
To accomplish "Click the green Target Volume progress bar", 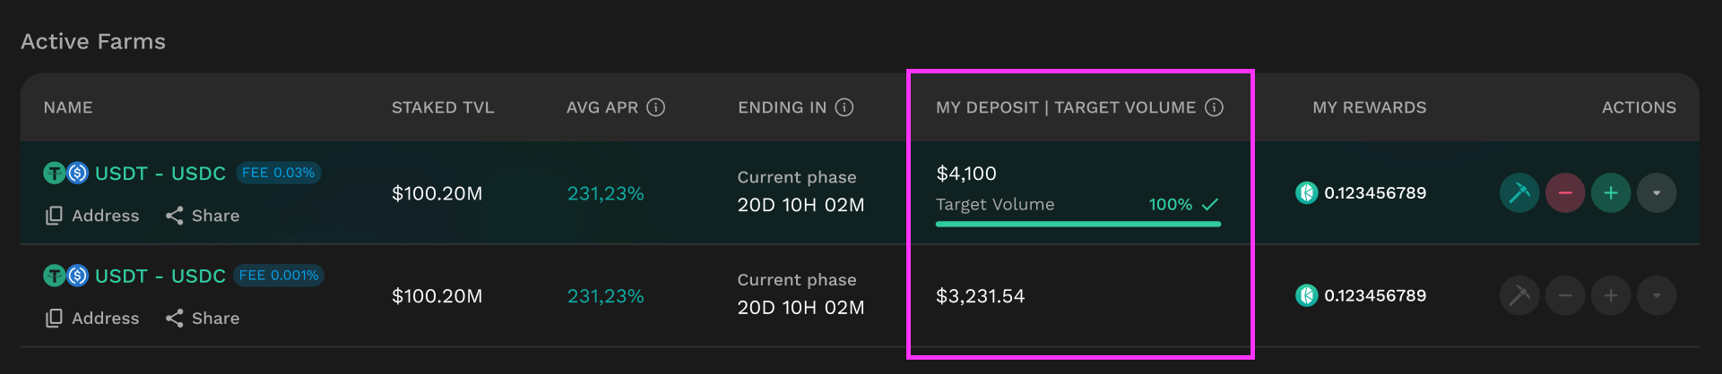I will [1077, 224].
